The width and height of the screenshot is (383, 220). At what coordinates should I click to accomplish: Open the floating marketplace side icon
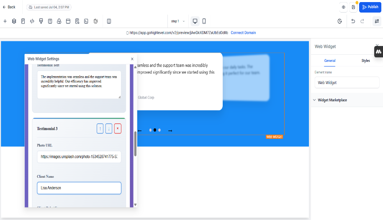click(x=378, y=52)
